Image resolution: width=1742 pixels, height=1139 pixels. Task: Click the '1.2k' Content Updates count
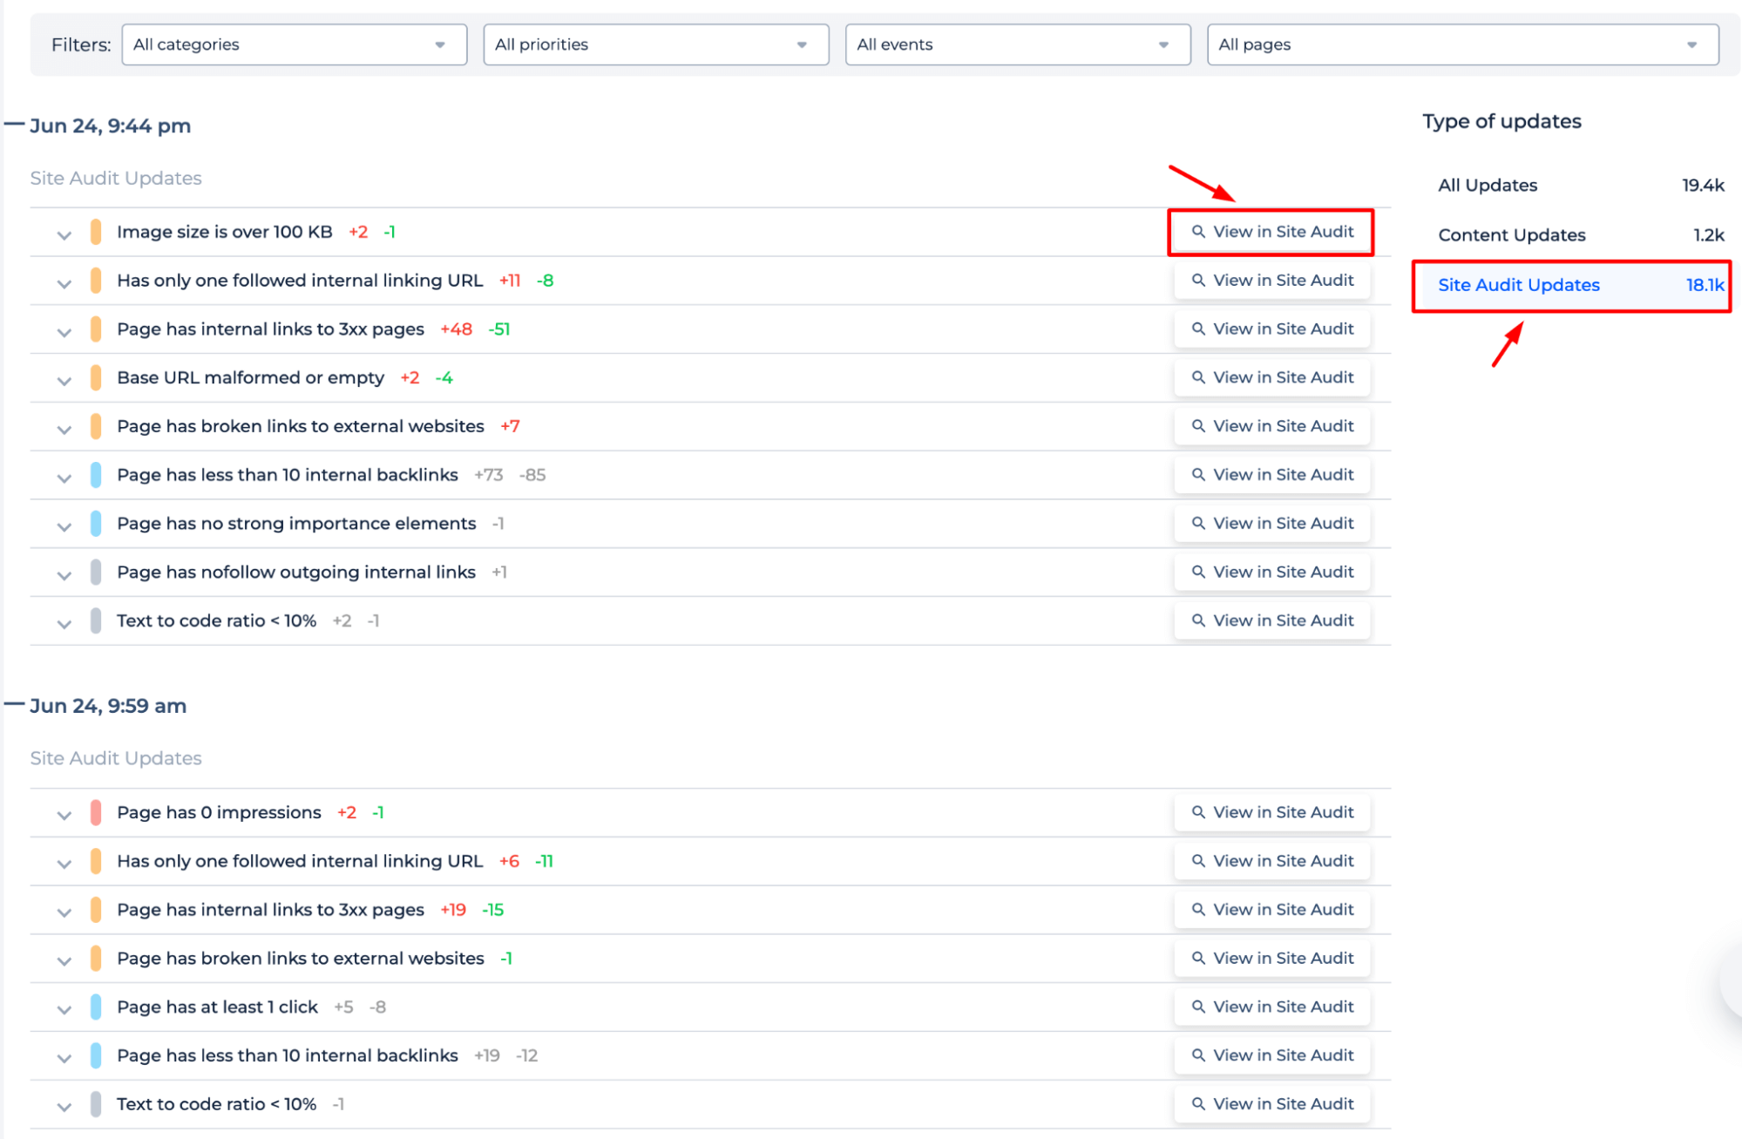[1709, 234]
